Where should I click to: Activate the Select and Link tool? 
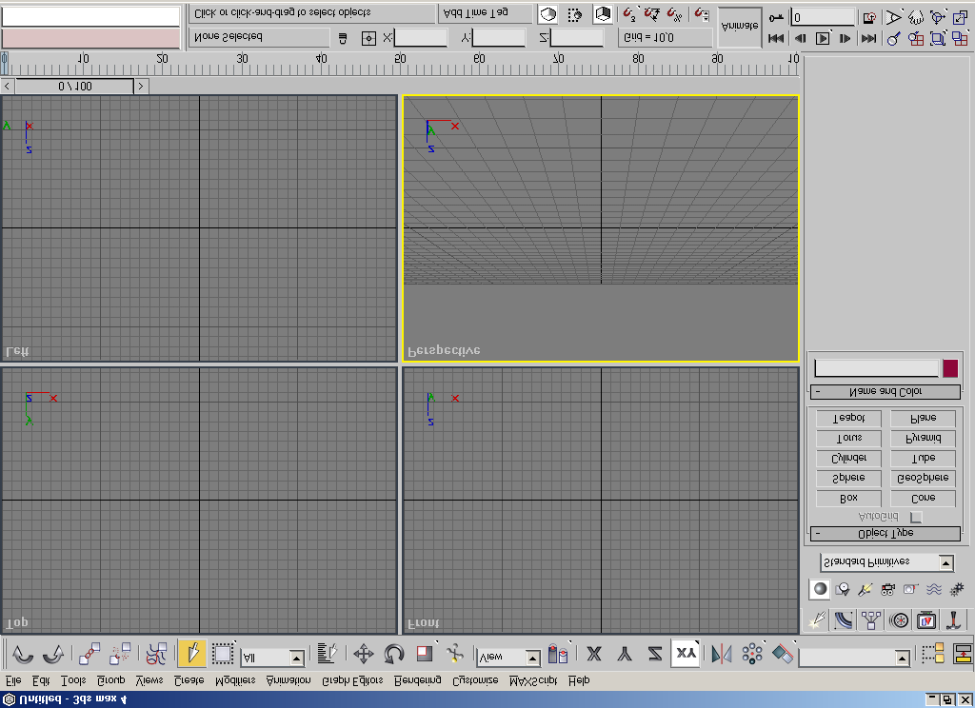(x=90, y=654)
